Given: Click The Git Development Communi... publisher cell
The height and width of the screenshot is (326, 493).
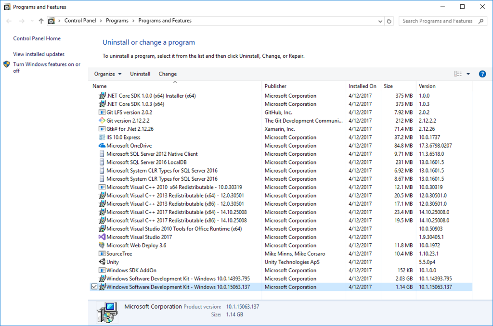Looking at the screenshot, I should [x=303, y=121].
